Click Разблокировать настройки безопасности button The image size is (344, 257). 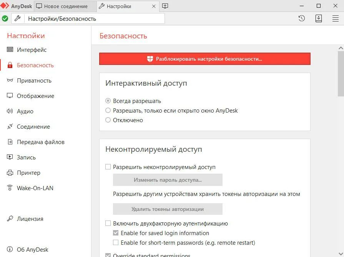(205, 59)
